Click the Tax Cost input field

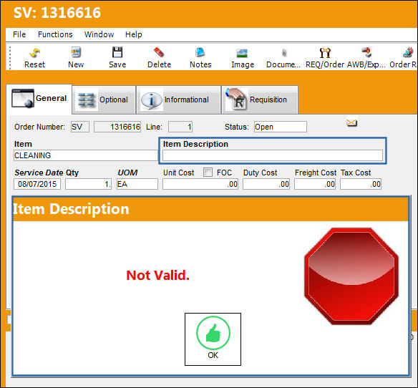pos(361,184)
